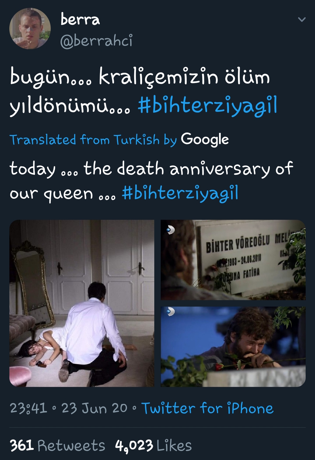The width and height of the screenshot is (315, 460).
Task: Open #bihterziyagil hashtag in original Turkish tweet
Action: 207,106
